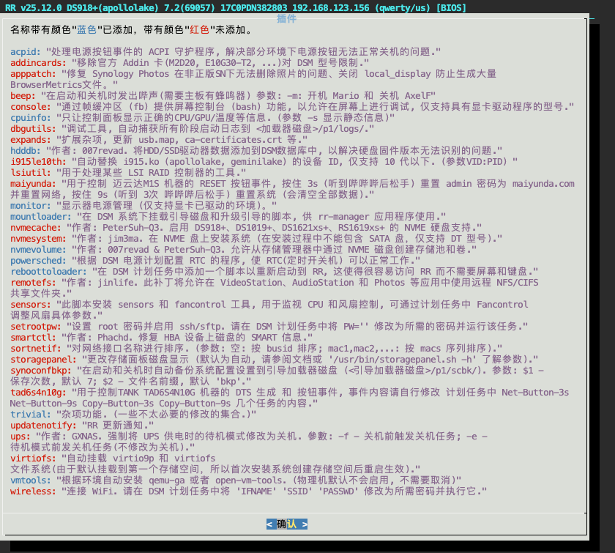Select the cpuinfo addon label

(29, 117)
